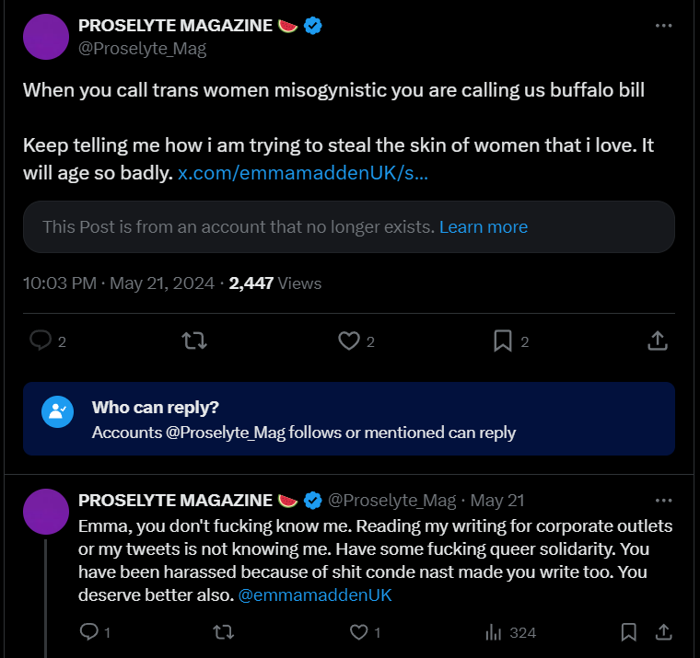Viewport: 700px width, 658px height.
Task: Open more options on the reply post
Action: [x=663, y=501]
